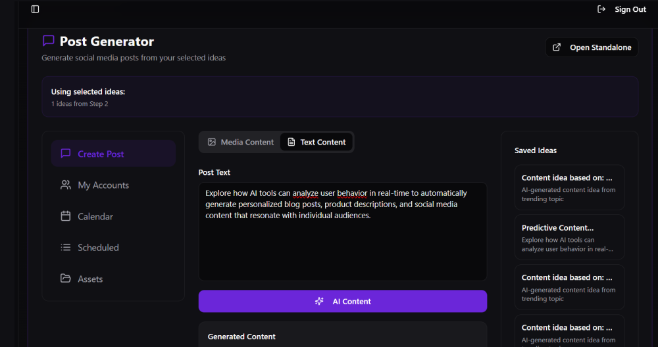Click the Open Standalone button
The height and width of the screenshot is (347, 658).
pyautogui.click(x=592, y=47)
